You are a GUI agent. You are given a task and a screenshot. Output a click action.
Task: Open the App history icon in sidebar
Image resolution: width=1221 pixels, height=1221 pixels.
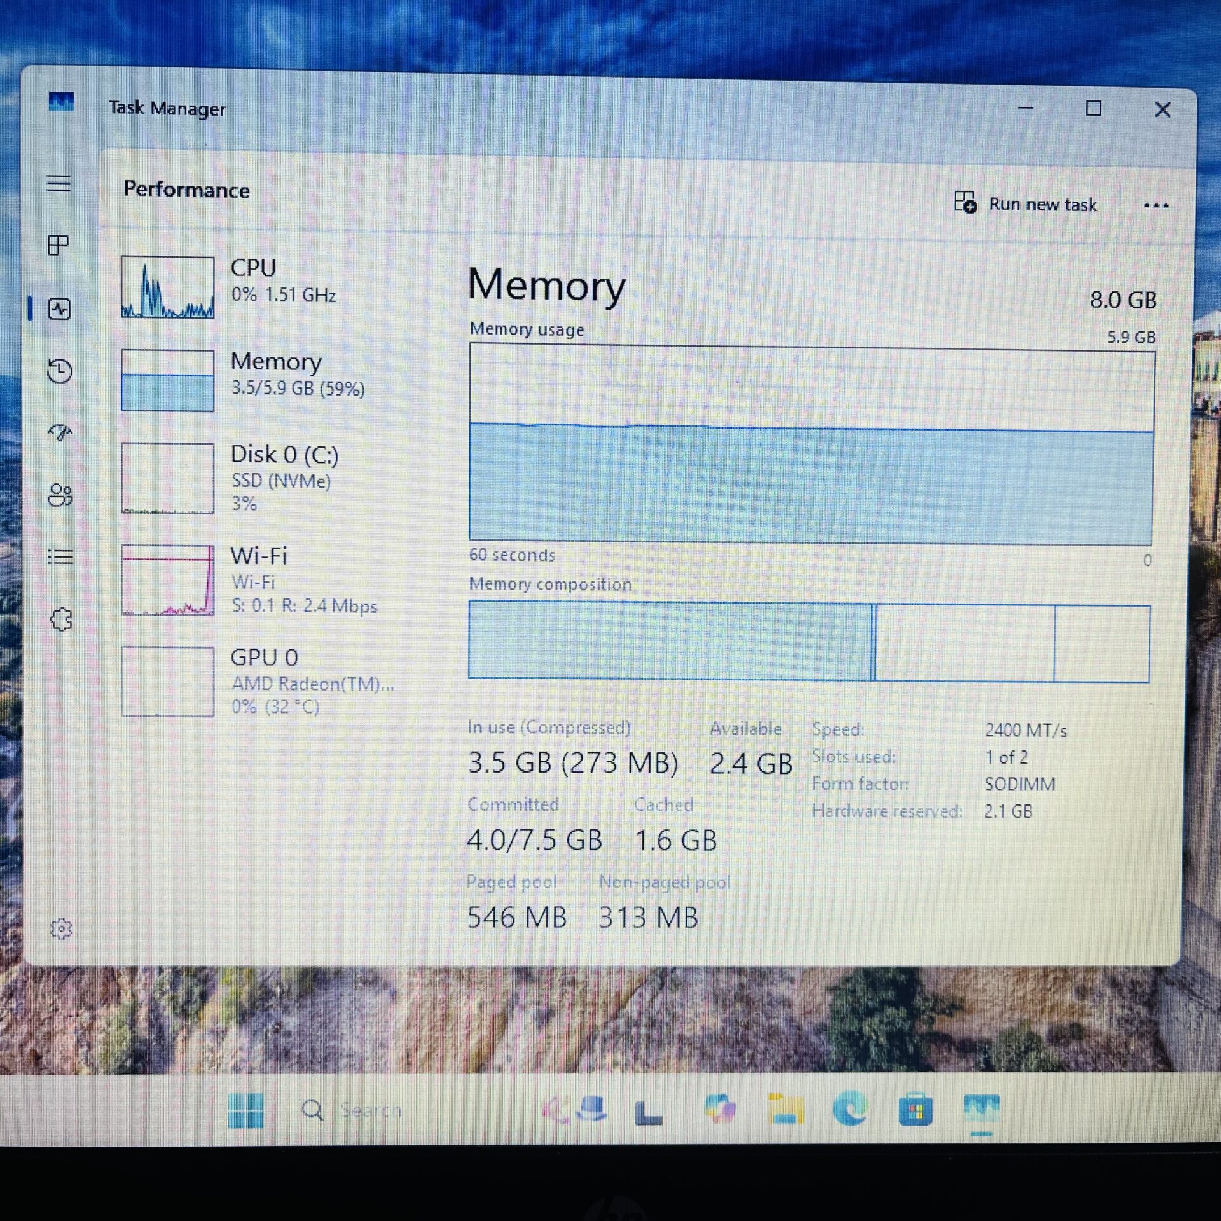[x=60, y=371]
